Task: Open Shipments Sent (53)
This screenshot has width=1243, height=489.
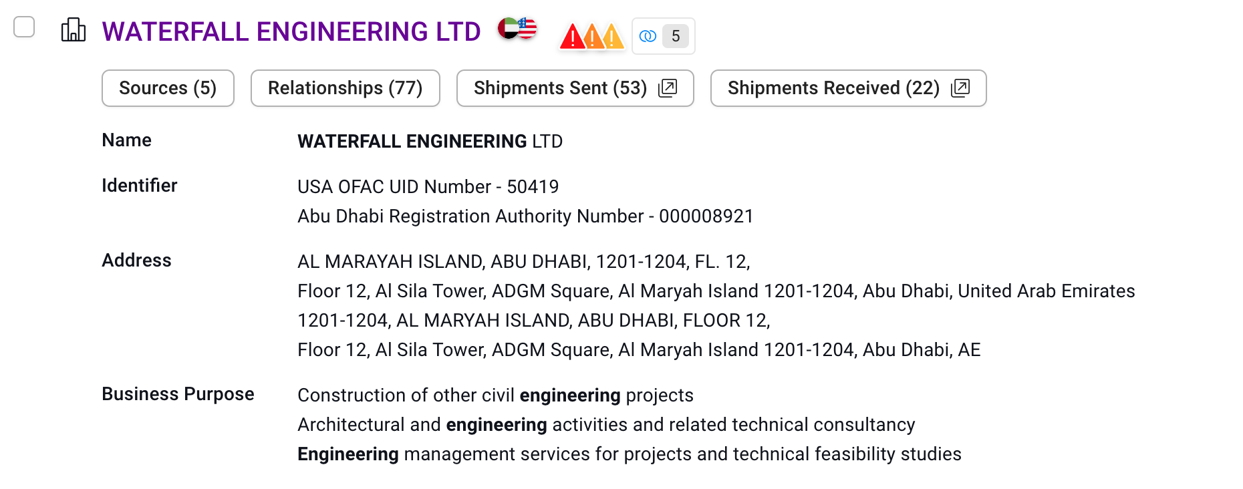Action: [x=575, y=88]
